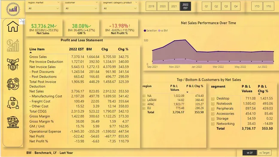Open the Supply Chain icon
279x157 pixels.
(13, 103)
